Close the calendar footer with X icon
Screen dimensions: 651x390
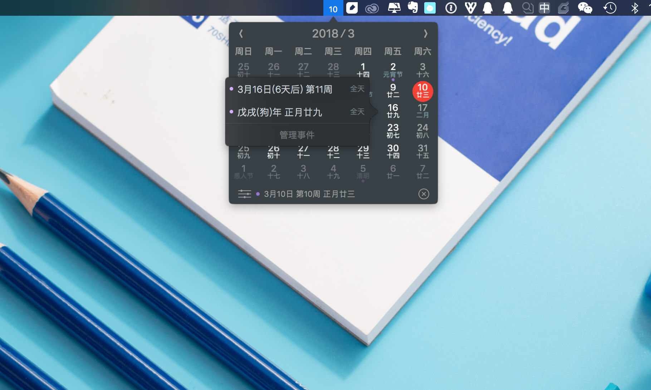pos(424,194)
